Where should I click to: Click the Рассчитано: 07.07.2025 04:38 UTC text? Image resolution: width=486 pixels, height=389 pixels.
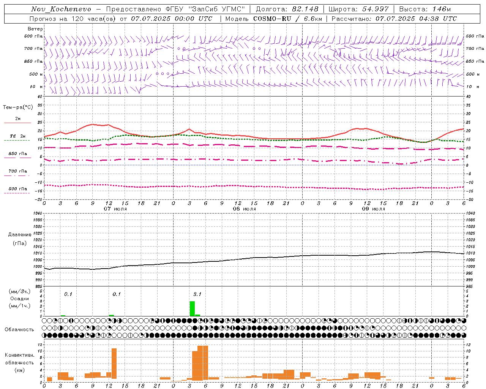[394, 19]
